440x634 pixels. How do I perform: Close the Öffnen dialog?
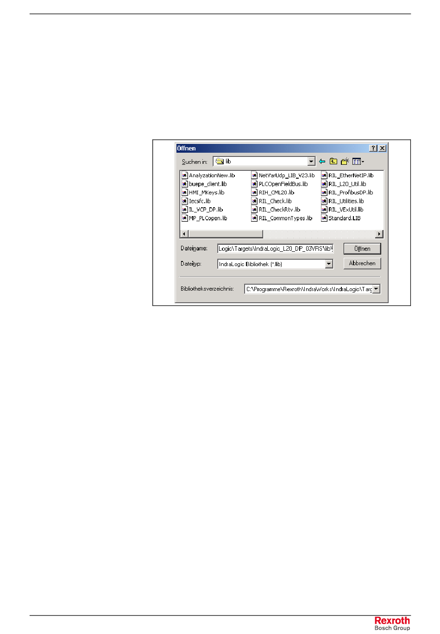coord(382,148)
